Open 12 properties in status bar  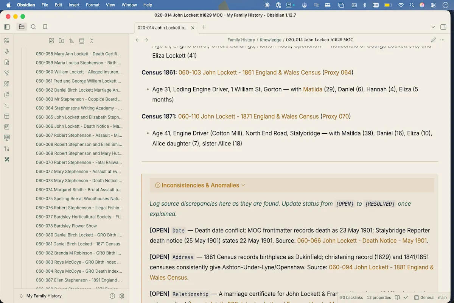[x=379, y=298]
